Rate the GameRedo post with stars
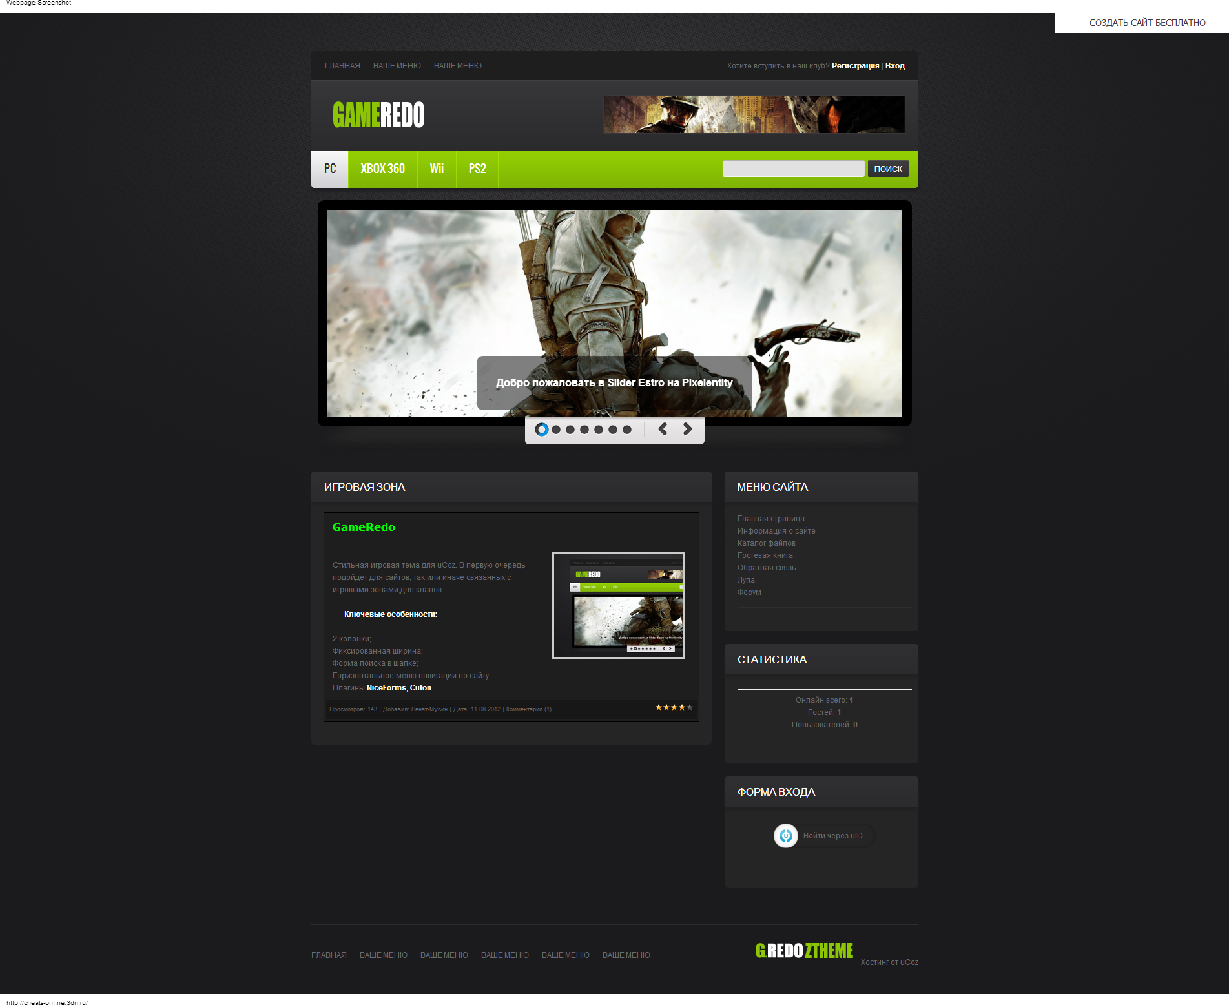 (x=674, y=707)
